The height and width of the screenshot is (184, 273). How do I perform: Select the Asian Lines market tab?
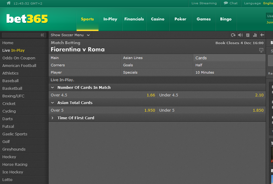point(157,58)
